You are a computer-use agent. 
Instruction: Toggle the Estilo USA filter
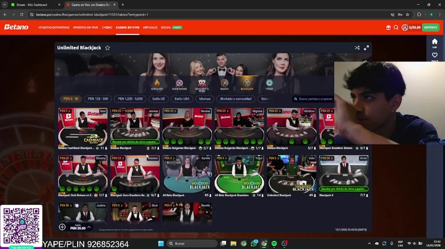pos(182,99)
